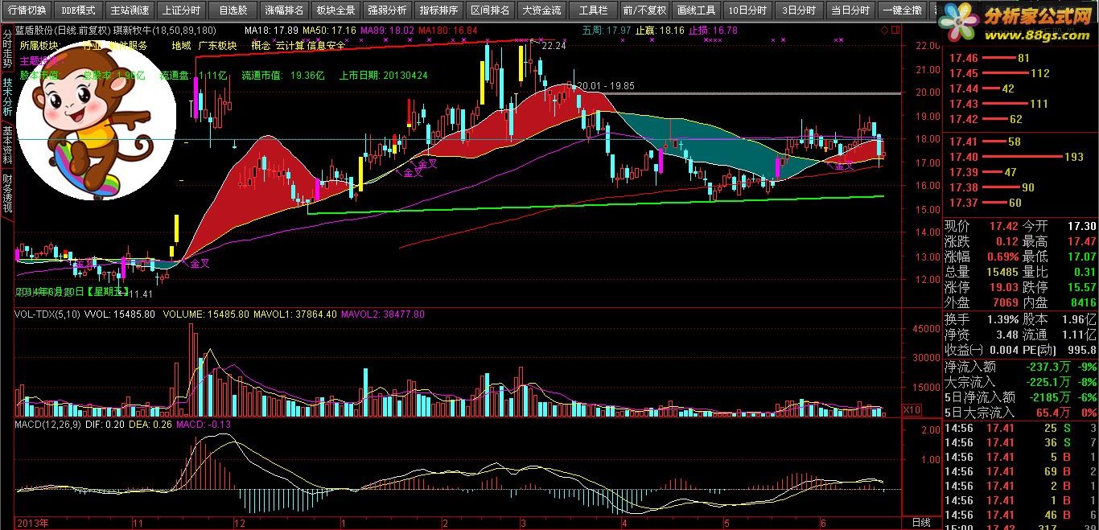Toggle 前/不复权 price adjustment
The image size is (1099, 530).
(644, 10)
